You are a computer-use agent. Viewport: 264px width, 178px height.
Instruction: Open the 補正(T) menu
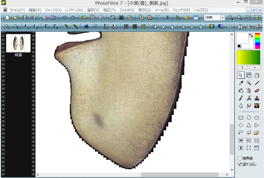(x=109, y=10)
